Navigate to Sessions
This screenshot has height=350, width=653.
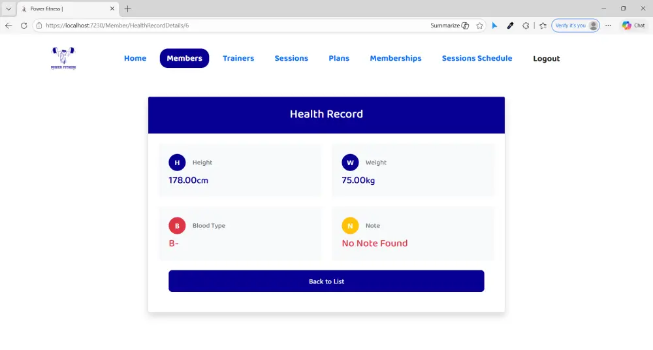click(x=291, y=58)
